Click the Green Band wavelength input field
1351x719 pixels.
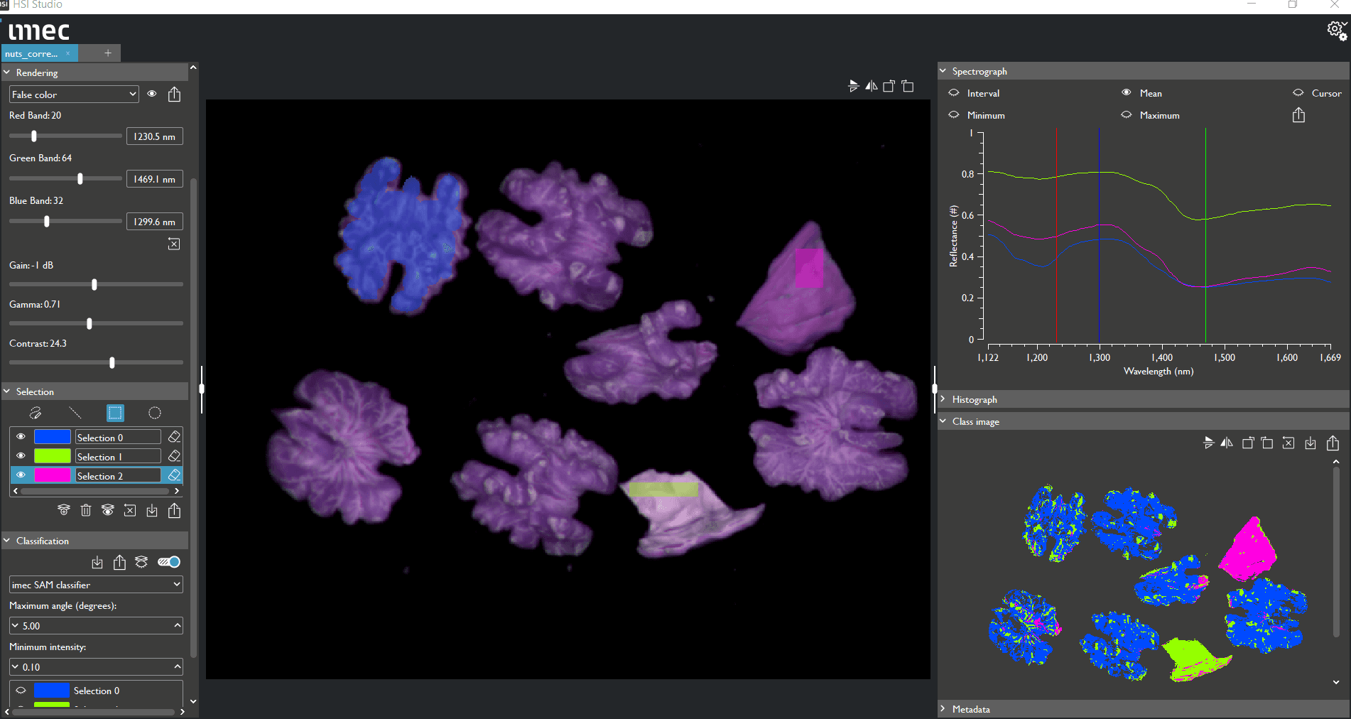click(x=154, y=179)
